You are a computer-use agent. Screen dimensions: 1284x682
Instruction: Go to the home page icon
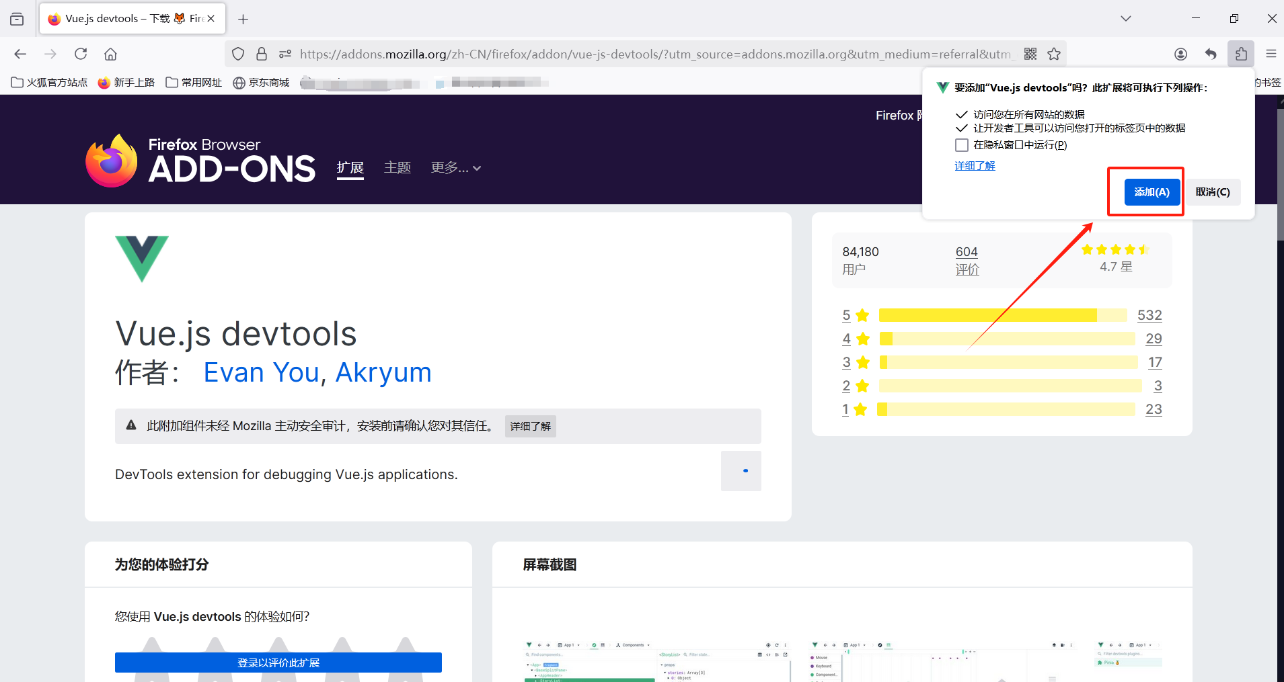pyautogui.click(x=110, y=54)
